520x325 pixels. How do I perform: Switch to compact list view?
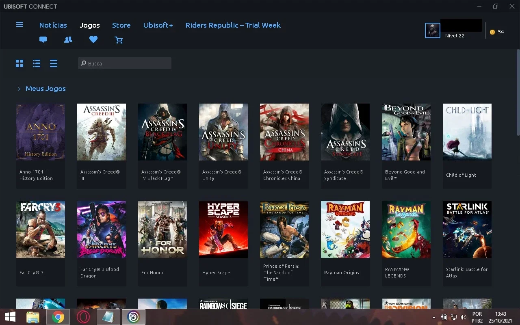pyautogui.click(x=54, y=63)
